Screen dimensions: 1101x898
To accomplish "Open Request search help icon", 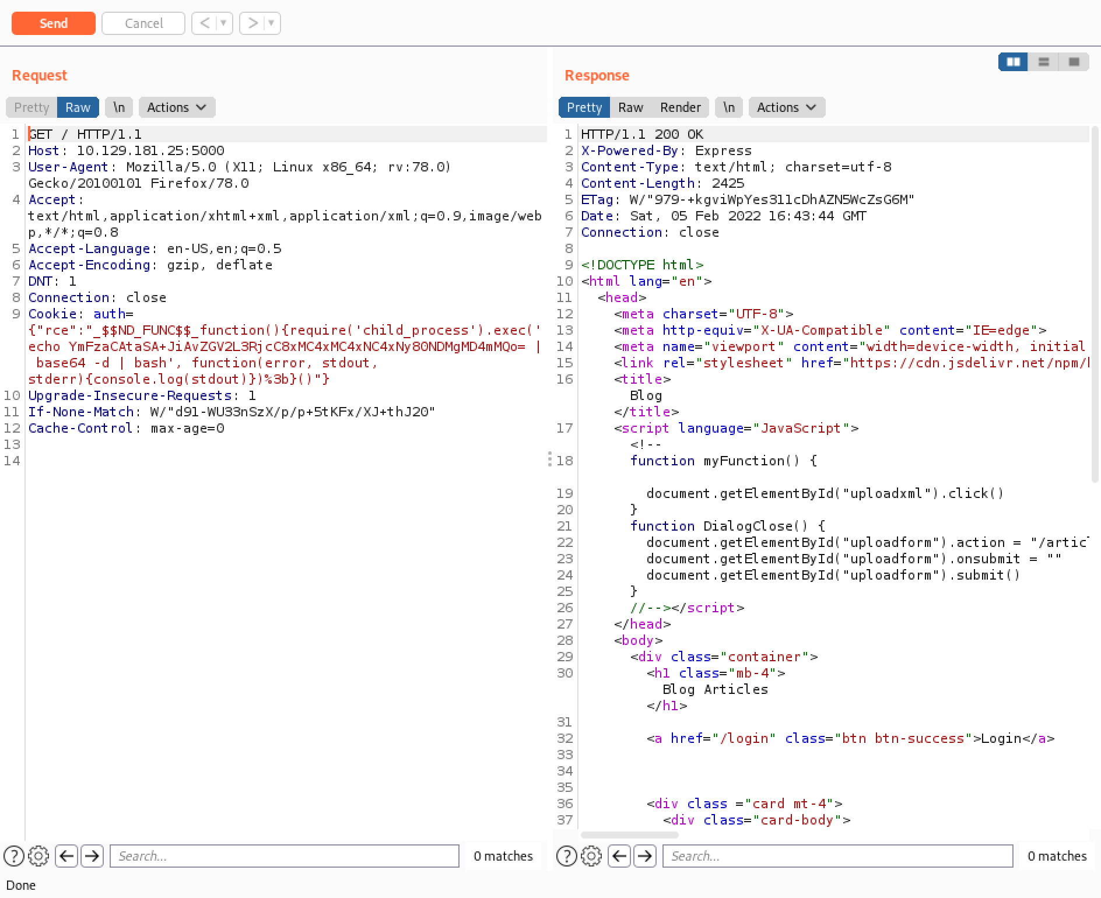I will click(14, 856).
